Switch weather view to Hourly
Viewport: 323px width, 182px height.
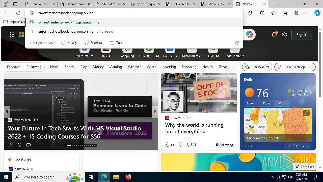(x=252, y=103)
